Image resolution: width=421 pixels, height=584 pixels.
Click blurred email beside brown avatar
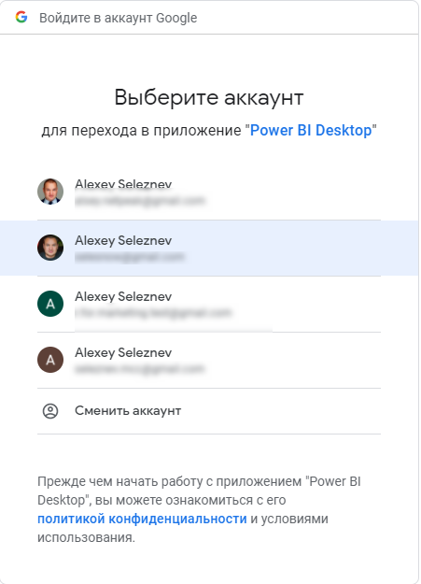pyautogui.click(x=140, y=369)
